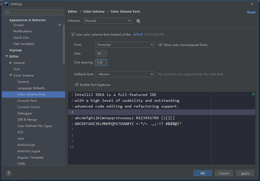The width and height of the screenshot is (260, 181).
Task: Click the IntelliJ logo in title bar
Action: [6, 4]
